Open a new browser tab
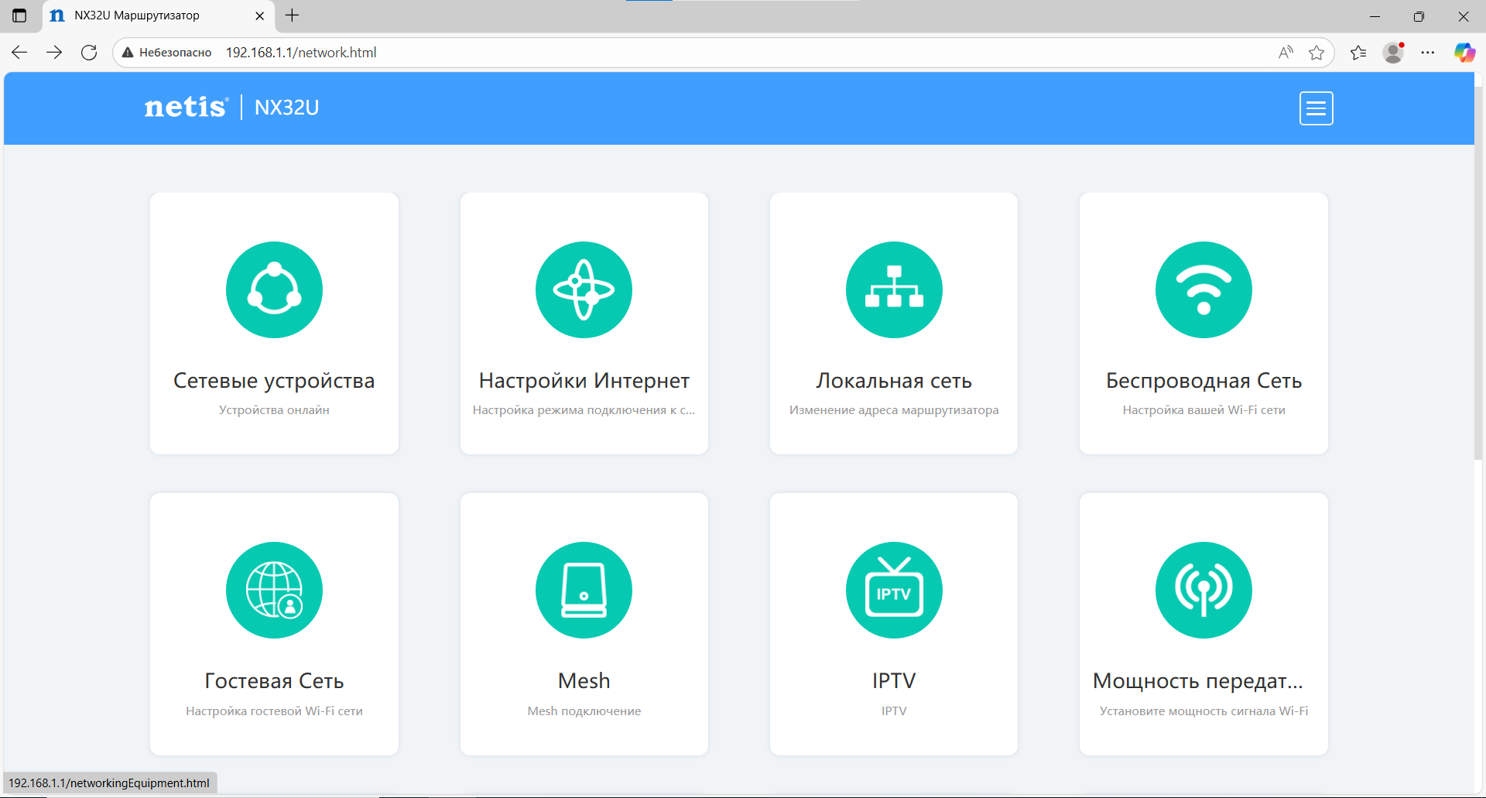 click(292, 15)
